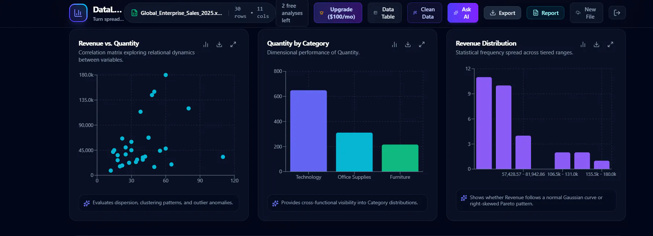The width and height of the screenshot is (653, 236).
Task: Click the 'Revenue vs. Quantity' card title
Action: click(x=109, y=43)
